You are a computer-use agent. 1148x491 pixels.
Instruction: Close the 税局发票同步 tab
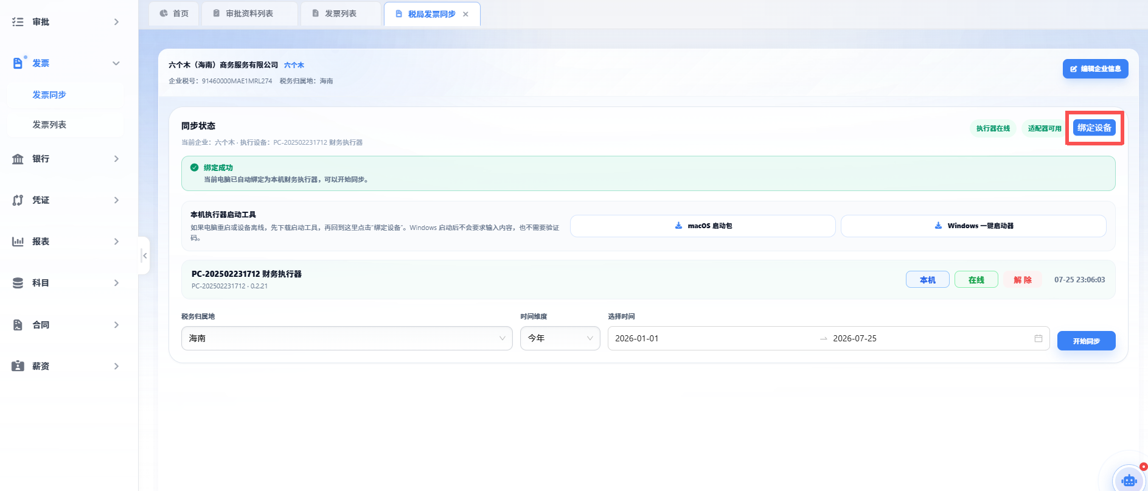tap(466, 14)
